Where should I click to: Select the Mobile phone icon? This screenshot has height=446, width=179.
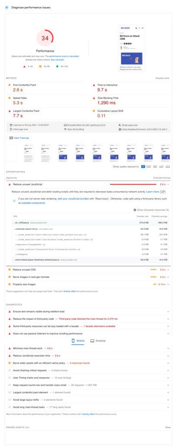[x=73, y=341]
